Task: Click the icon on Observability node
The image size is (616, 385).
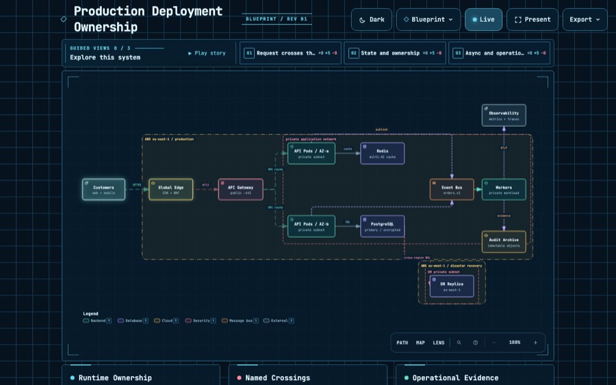Action: tap(486, 108)
